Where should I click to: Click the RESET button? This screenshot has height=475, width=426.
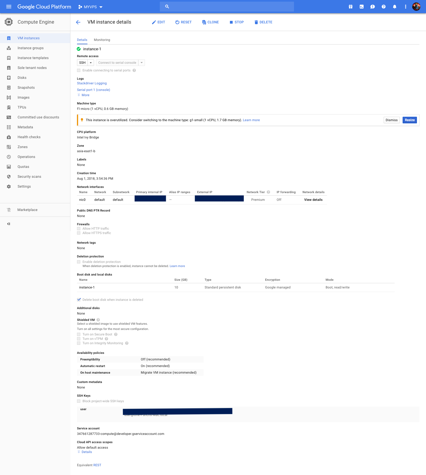pyautogui.click(x=183, y=22)
